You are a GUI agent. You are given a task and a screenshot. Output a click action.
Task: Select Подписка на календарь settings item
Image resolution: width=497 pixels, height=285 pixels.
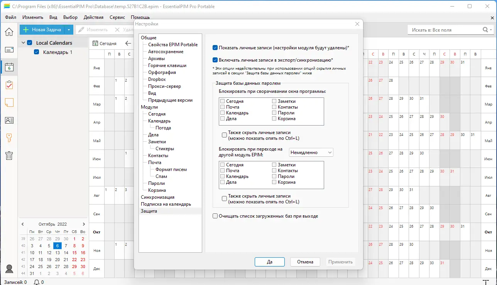[166, 204]
